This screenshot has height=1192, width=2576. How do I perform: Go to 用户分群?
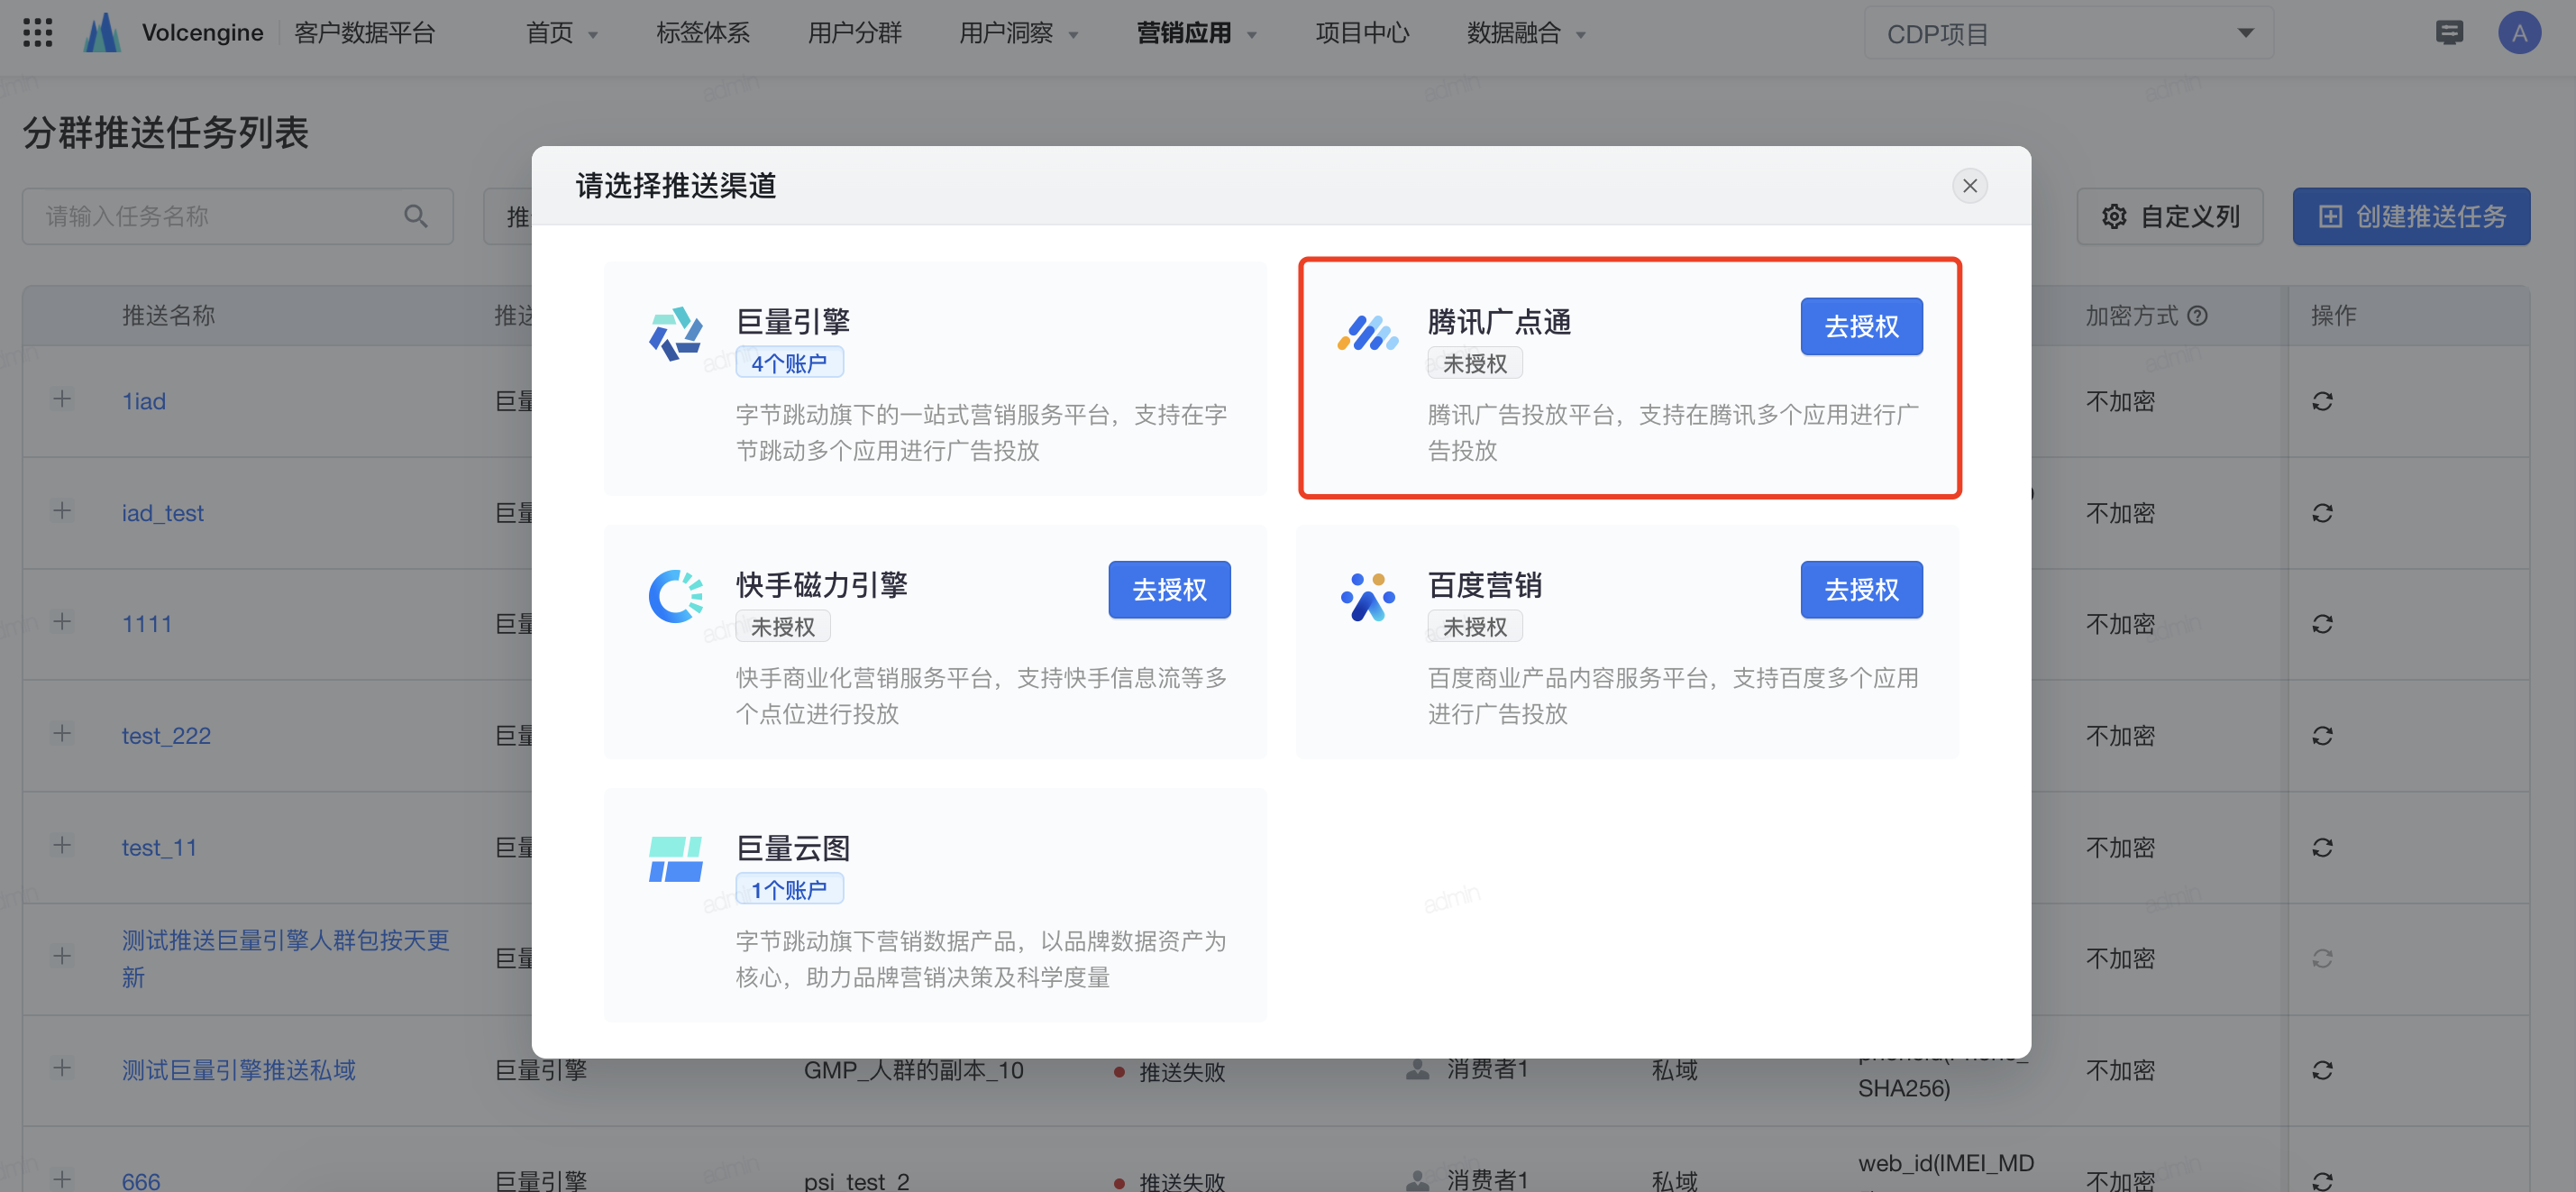pyautogui.click(x=854, y=33)
